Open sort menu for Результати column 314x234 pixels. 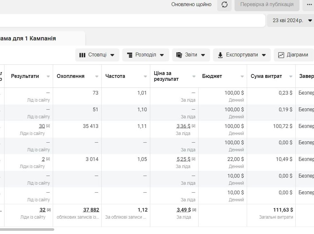pyautogui.click(x=48, y=76)
